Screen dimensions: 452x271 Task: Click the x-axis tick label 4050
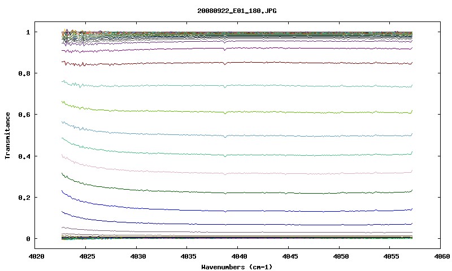click(x=341, y=256)
